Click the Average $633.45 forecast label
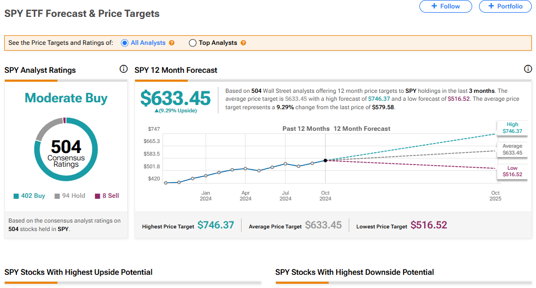The image size is (536, 288). coord(512,150)
